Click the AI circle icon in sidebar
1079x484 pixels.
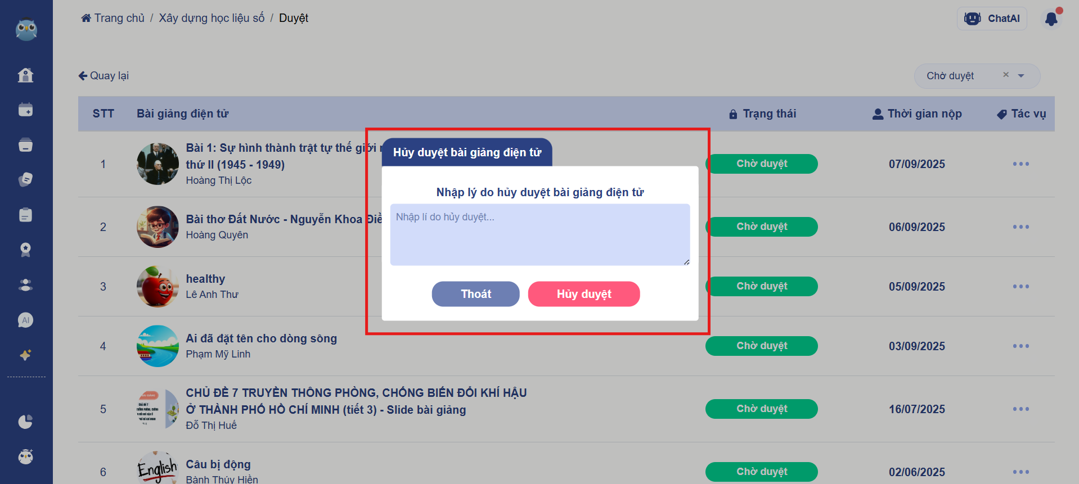tap(25, 320)
